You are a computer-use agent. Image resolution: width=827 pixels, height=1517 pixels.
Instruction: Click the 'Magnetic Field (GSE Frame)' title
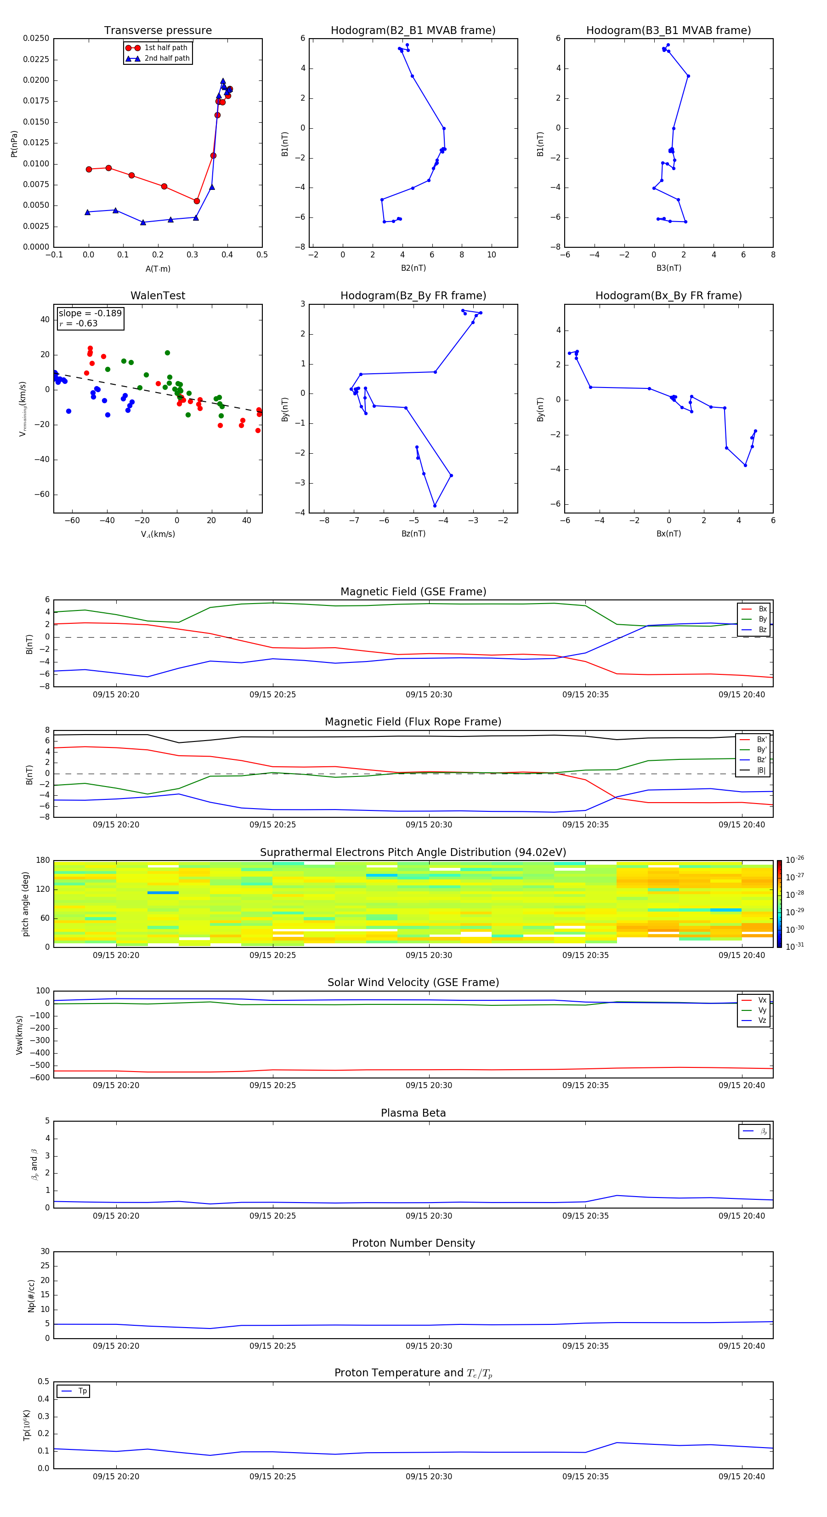click(x=413, y=591)
